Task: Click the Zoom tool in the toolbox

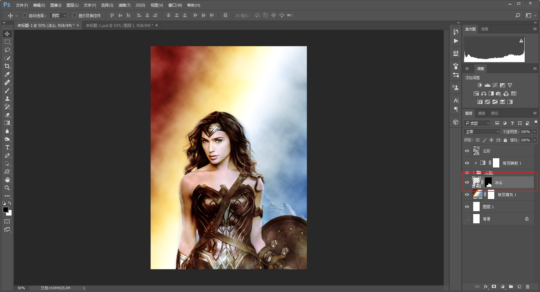Action: 7,188
